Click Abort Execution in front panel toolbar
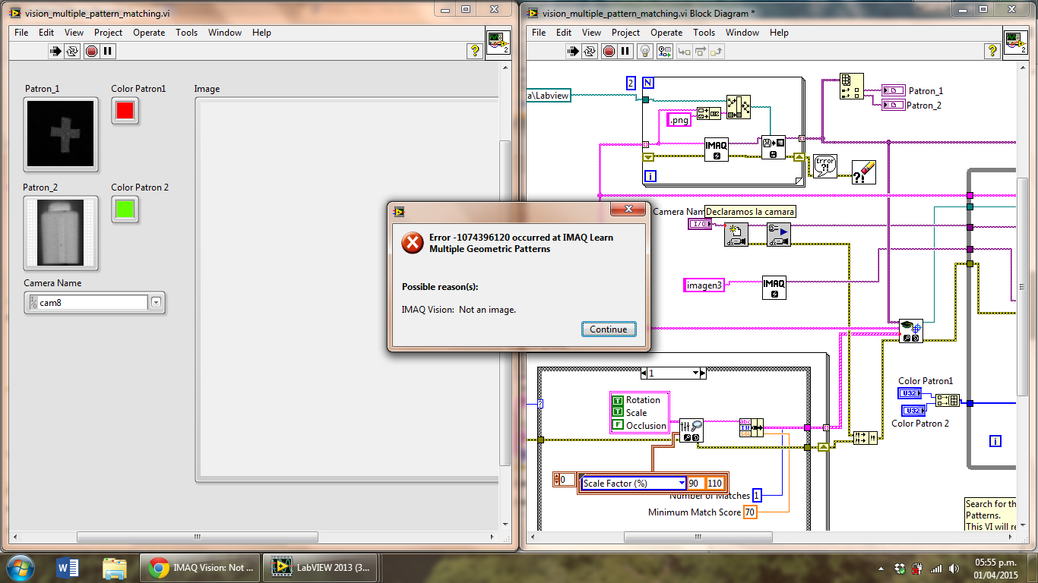The height and width of the screenshot is (583, 1038). point(91,52)
